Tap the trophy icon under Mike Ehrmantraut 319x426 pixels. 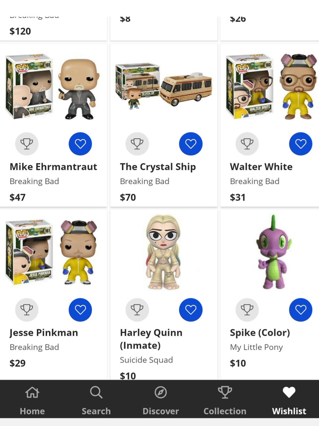pos(27,144)
